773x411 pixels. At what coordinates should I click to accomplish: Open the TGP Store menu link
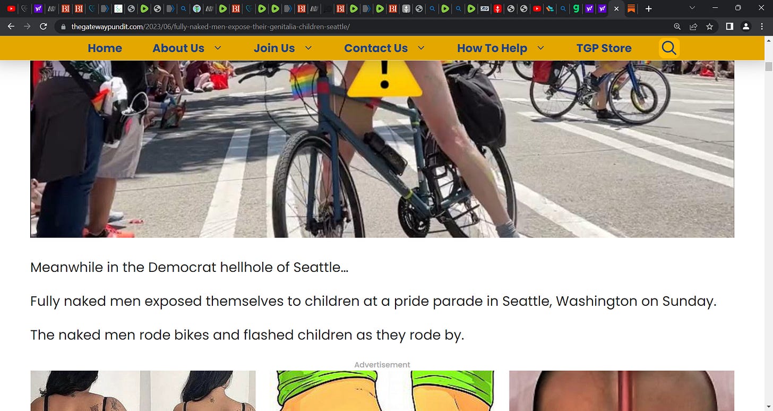[604, 48]
